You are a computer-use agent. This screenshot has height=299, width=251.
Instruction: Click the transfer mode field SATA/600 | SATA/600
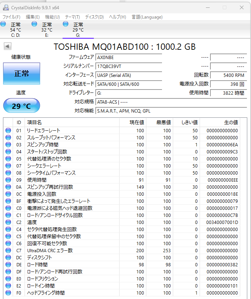click(128, 84)
